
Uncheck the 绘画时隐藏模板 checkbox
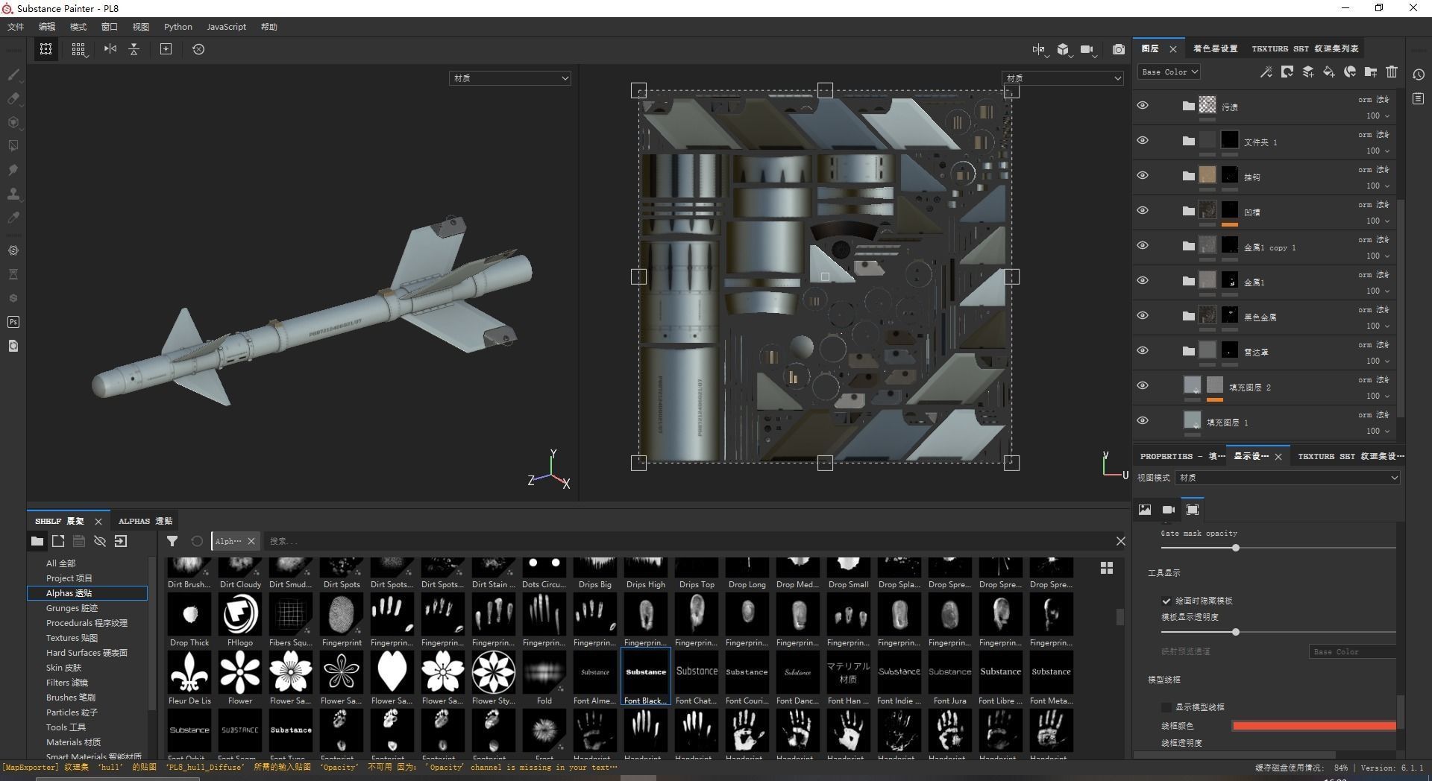coord(1166,601)
